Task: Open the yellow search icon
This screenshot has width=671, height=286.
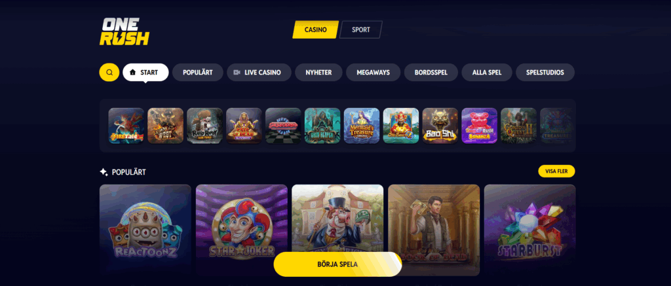Action: coord(109,72)
